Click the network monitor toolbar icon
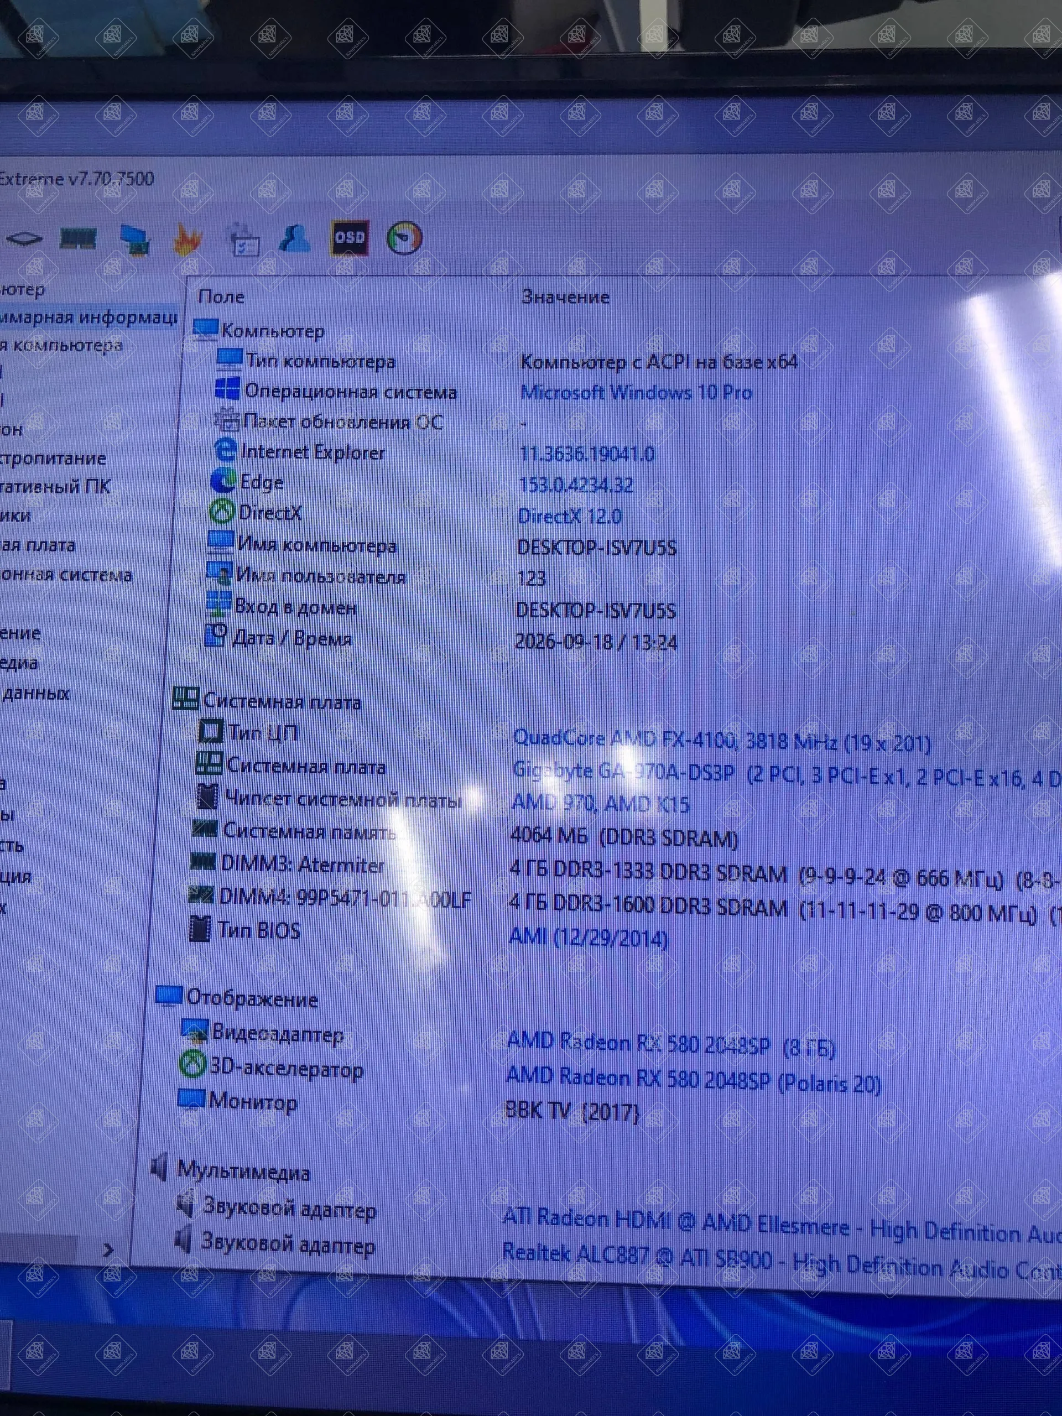This screenshot has width=1062, height=1416. click(x=135, y=240)
